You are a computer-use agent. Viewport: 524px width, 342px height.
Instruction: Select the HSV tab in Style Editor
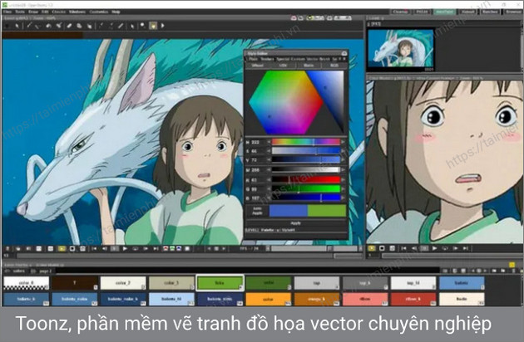click(280, 65)
